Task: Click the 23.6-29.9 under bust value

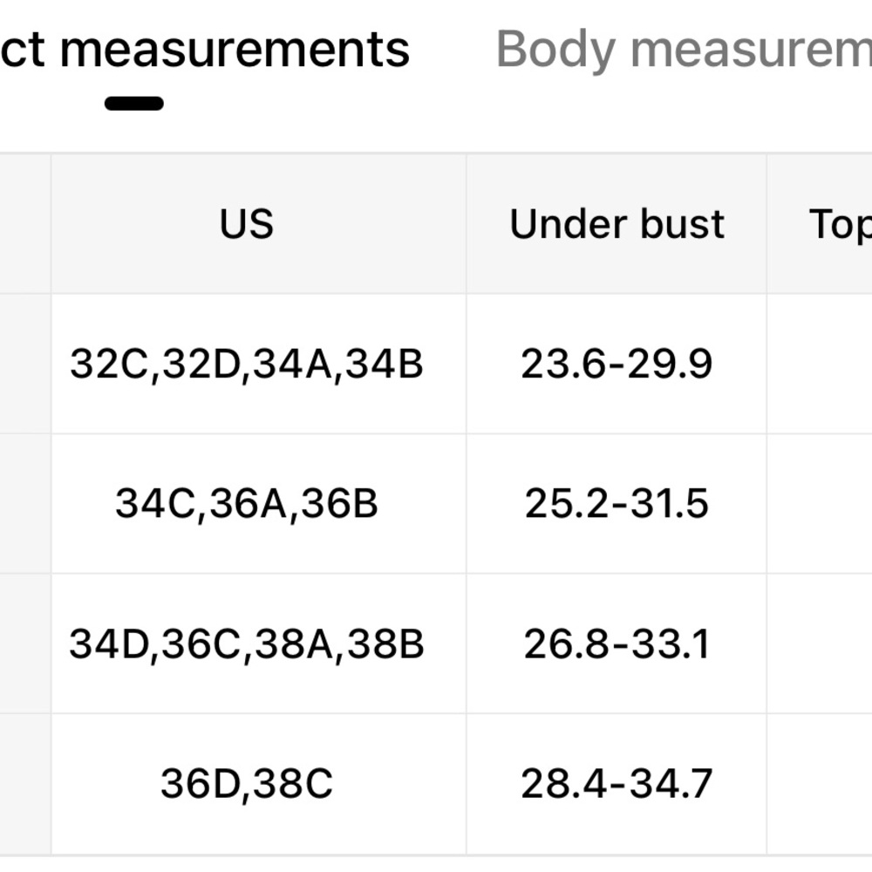Action: tap(617, 364)
